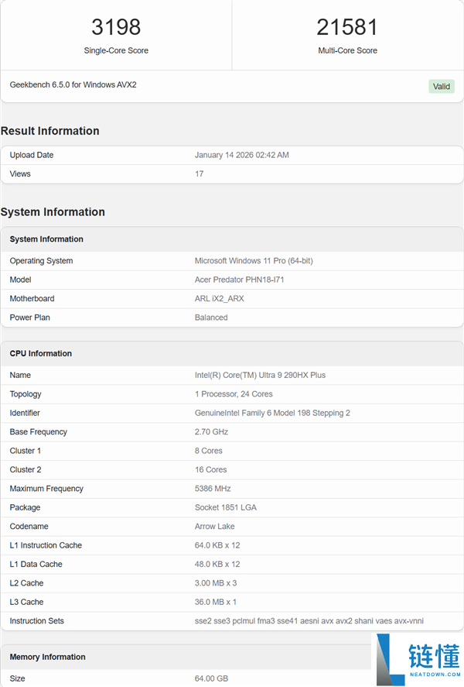
Task: Click the Intel Core Ultra 9 290HX Plus name
Action: 260,375
